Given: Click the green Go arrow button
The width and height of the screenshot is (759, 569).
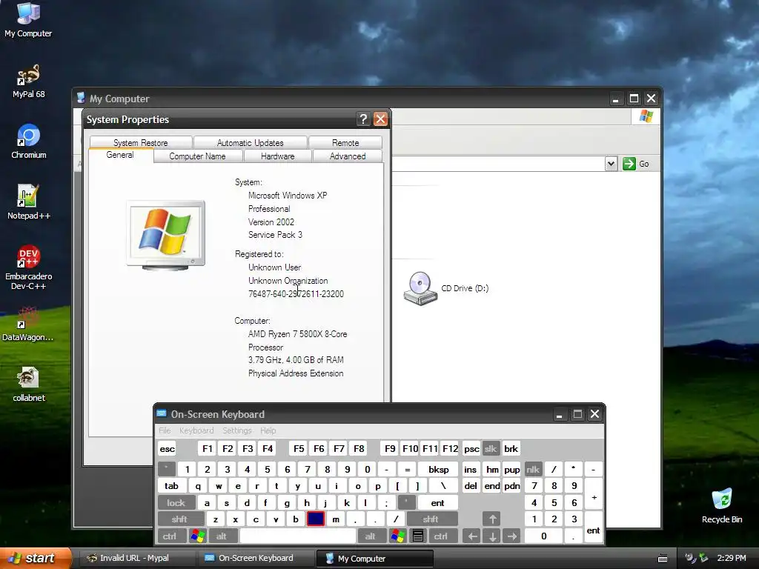Looking at the screenshot, I should [629, 164].
